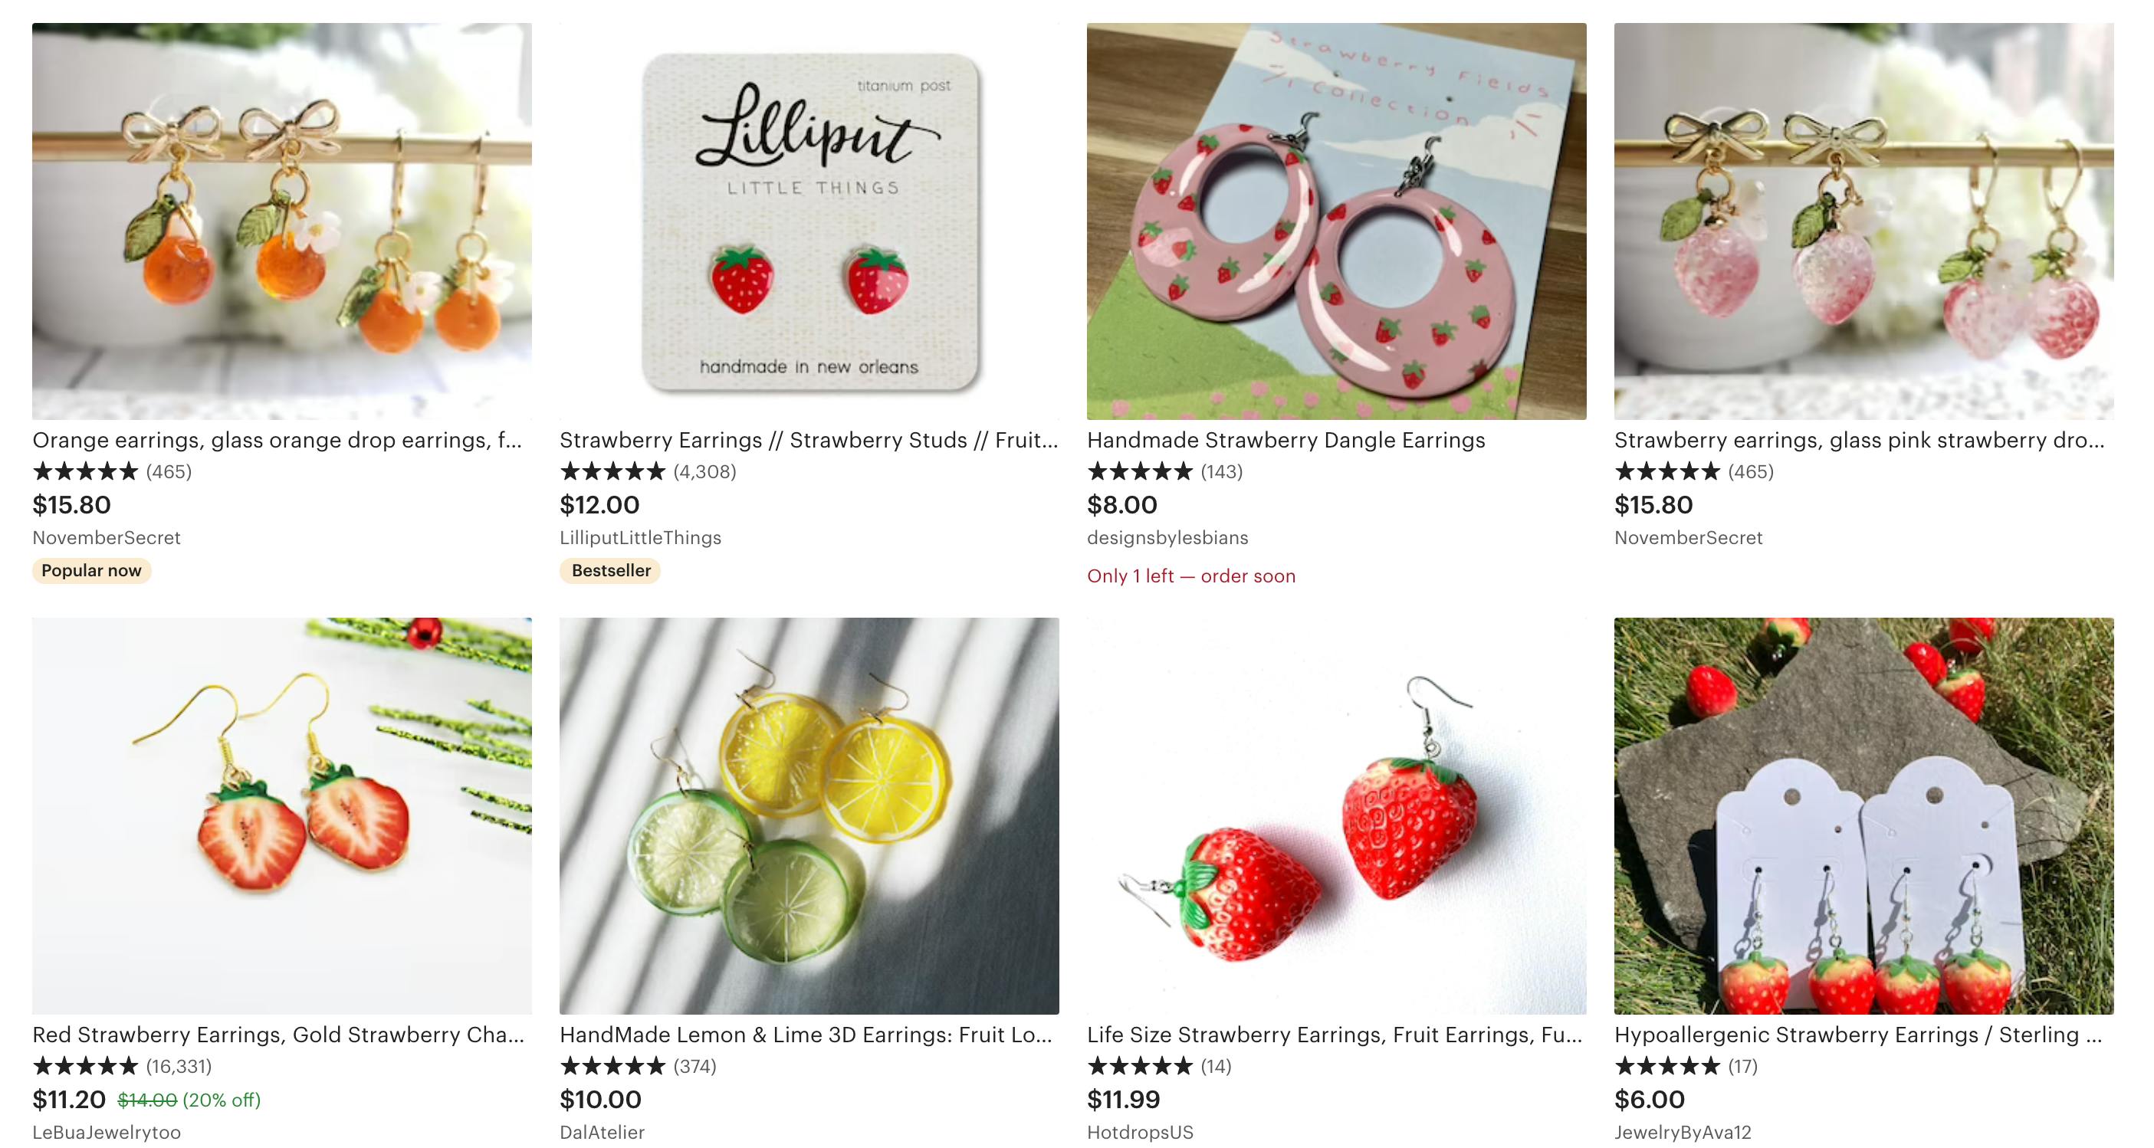Image resolution: width=2154 pixels, height=1148 pixels.
Task: Click 'Hypoallergenic Strawberry Earrings' title link
Action: [x=1857, y=1035]
